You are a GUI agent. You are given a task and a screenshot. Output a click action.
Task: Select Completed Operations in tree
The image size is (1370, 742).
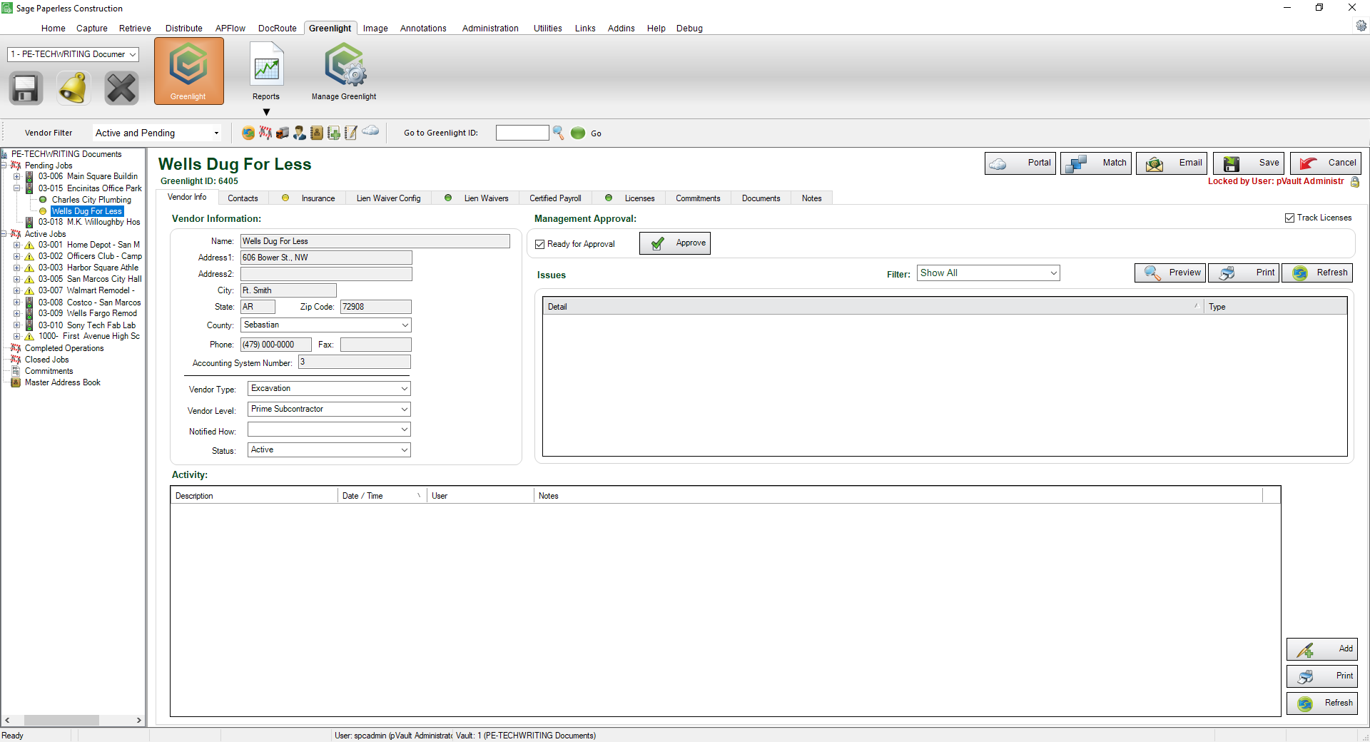pyautogui.click(x=64, y=349)
